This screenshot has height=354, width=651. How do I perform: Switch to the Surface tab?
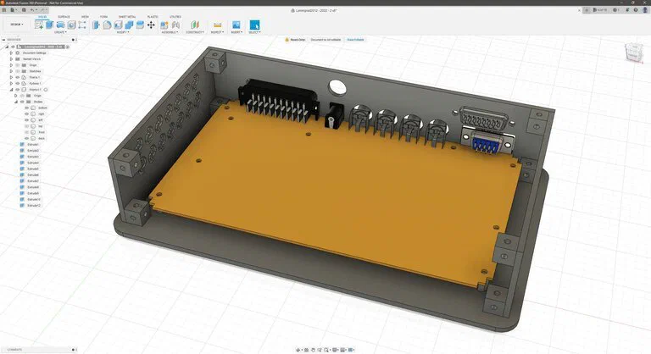pyautogui.click(x=64, y=17)
